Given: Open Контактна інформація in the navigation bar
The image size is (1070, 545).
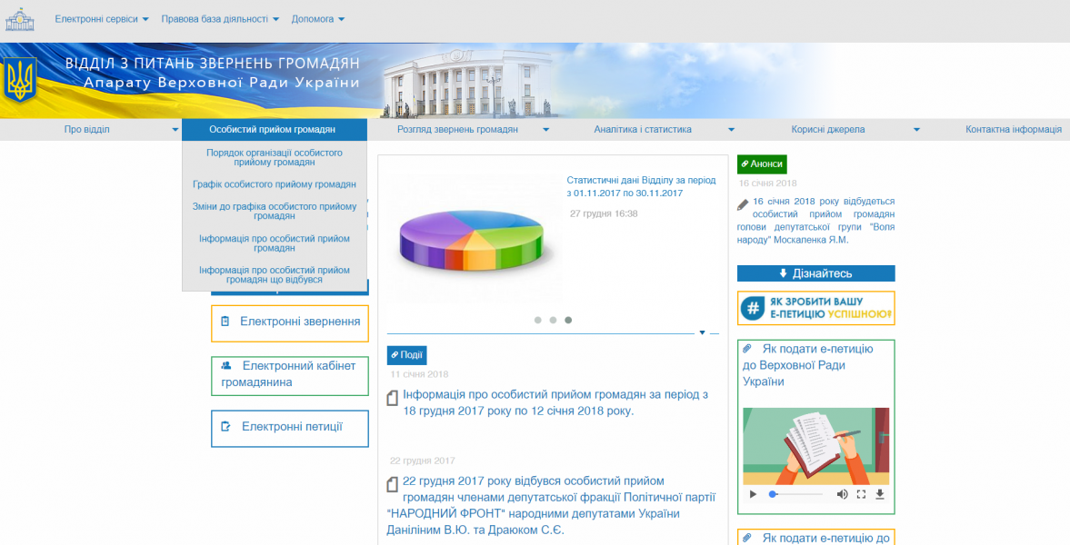Looking at the screenshot, I should 1014,130.
